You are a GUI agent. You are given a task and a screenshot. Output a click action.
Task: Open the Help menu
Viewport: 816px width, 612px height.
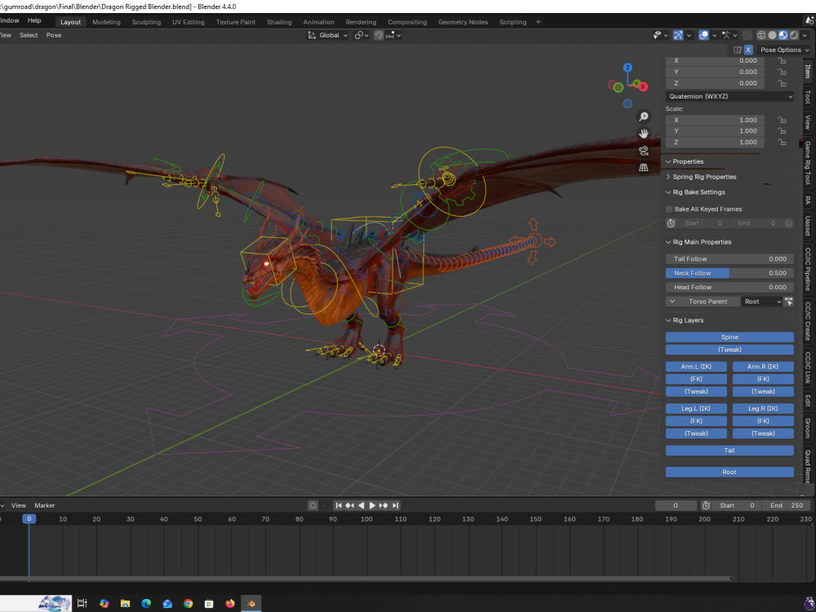[34, 21]
